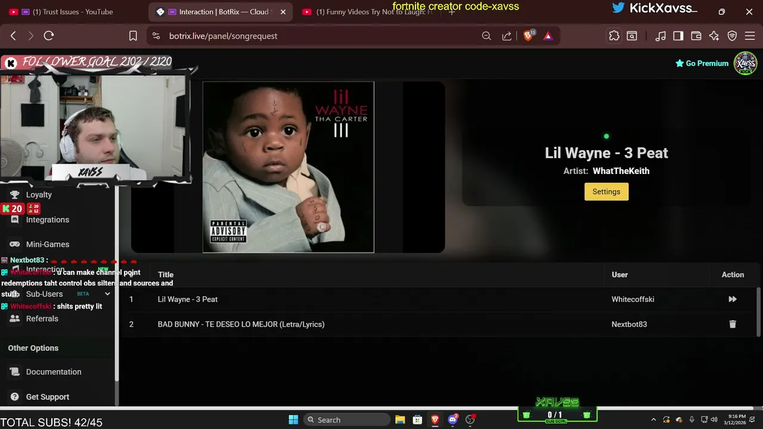Select the 'Lil Wayne - 3 Peat' row title

[188, 299]
